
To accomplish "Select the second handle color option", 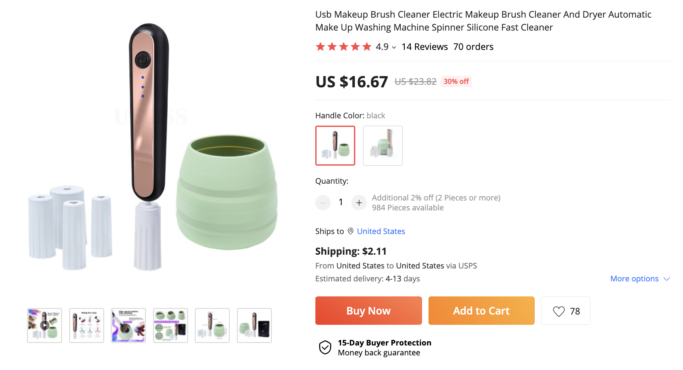I will point(383,145).
